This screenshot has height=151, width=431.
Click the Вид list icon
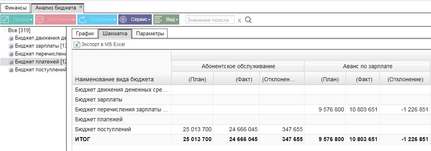tap(158, 20)
